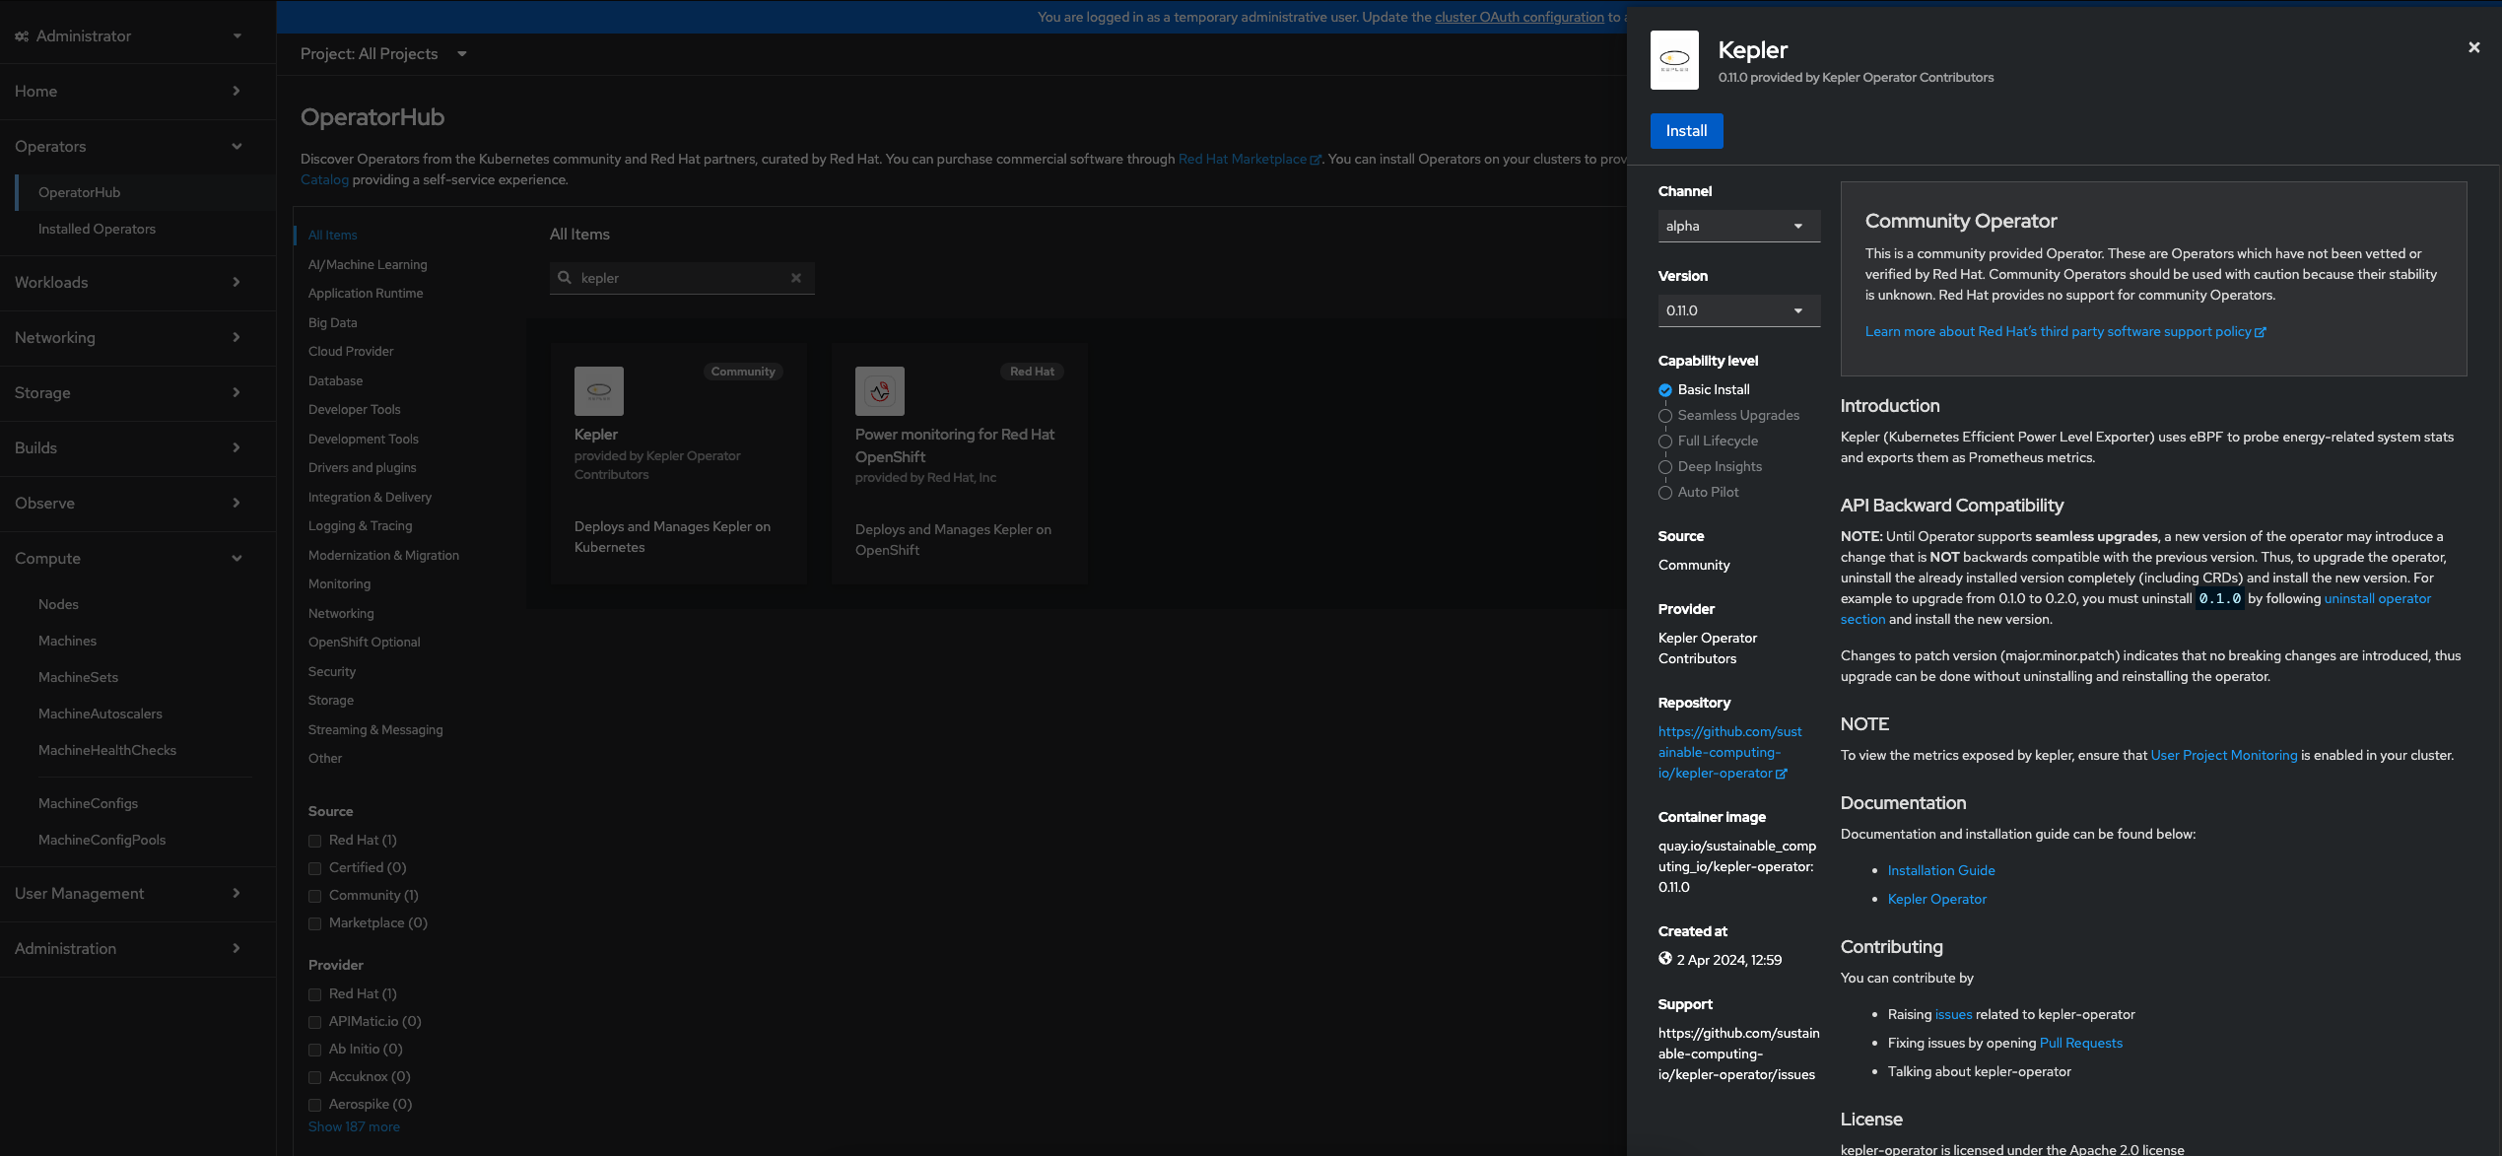2502x1156 pixels.
Task: Clear the kepler search field
Action: point(796,278)
